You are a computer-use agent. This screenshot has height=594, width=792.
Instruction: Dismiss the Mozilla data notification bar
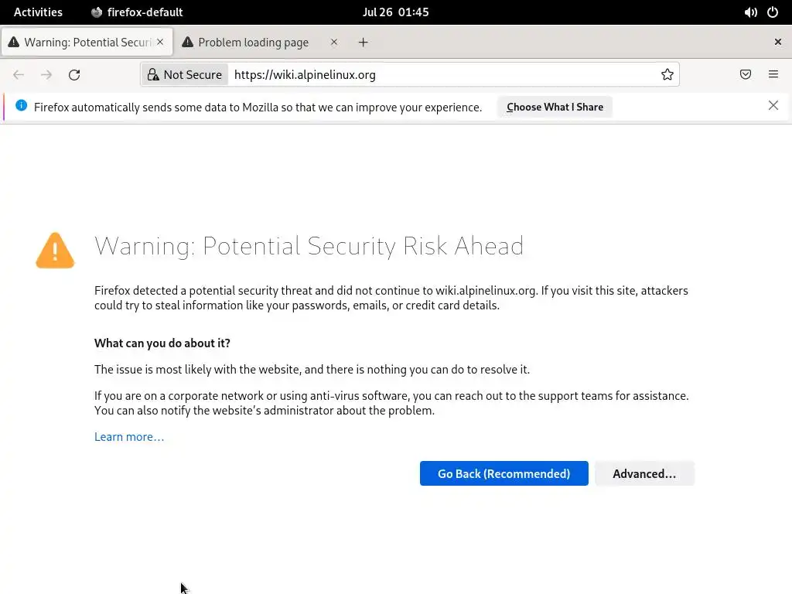[773, 105]
